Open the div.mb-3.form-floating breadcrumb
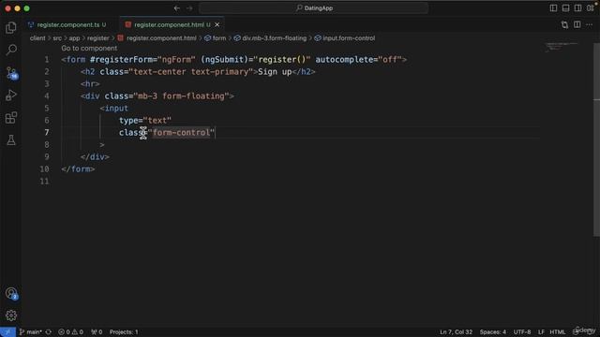Screen dimensions: 600x337 pos(270,38)
